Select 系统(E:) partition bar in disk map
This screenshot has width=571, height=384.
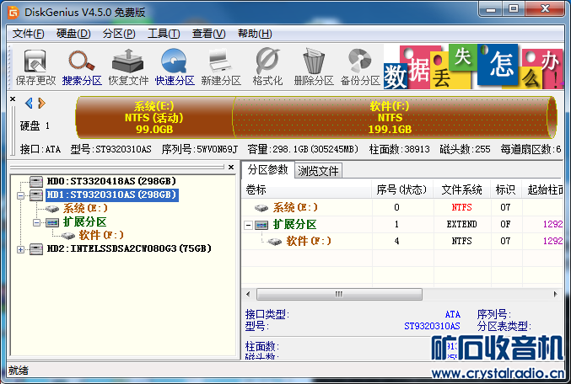154,117
